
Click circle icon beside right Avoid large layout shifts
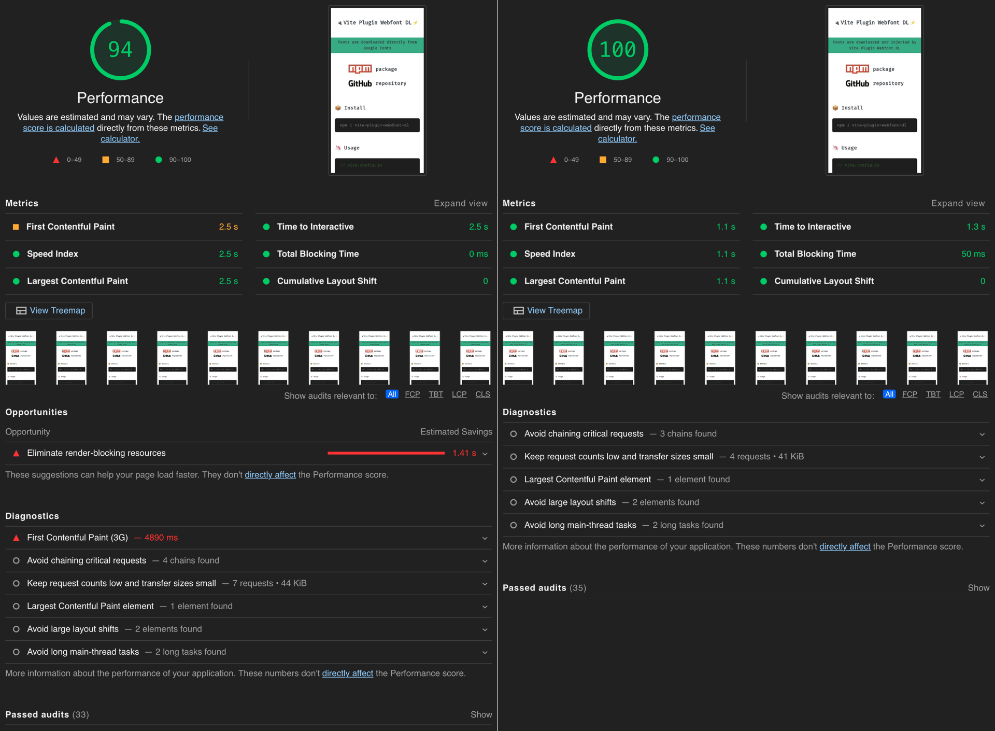[x=513, y=502]
